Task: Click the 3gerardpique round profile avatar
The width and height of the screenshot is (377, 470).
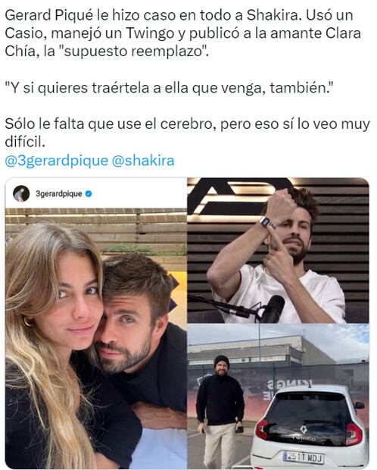Action: pyautogui.click(x=21, y=193)
